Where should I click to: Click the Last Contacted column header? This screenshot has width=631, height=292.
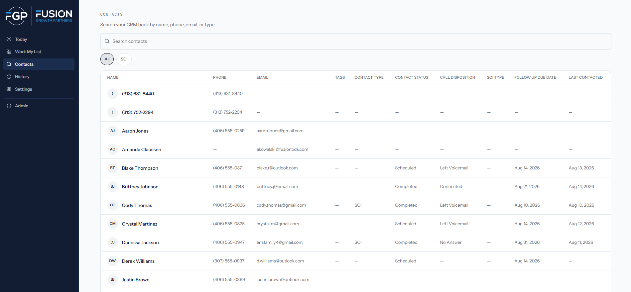click(585, 78)
